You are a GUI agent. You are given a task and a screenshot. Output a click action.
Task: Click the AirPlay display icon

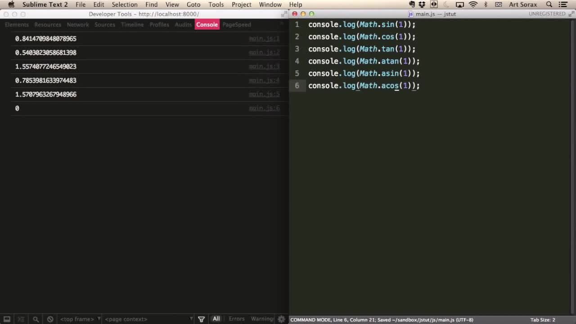pos(460,4)
